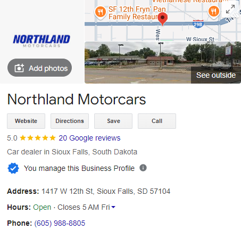Image resolution: width=241 pixels, height=230 pixels.
Task: Click the Northland Motorcars logo image
Action: pyautogui.click(x=41, y=41)
